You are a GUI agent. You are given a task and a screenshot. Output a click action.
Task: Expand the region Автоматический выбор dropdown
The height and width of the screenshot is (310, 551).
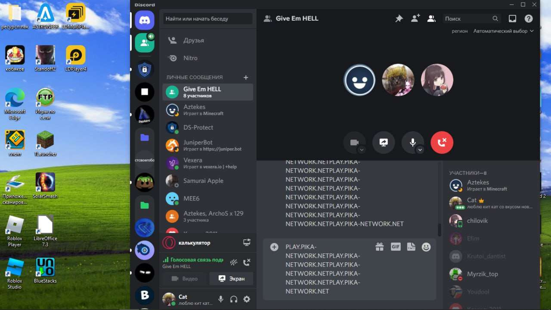coord(503,31)
